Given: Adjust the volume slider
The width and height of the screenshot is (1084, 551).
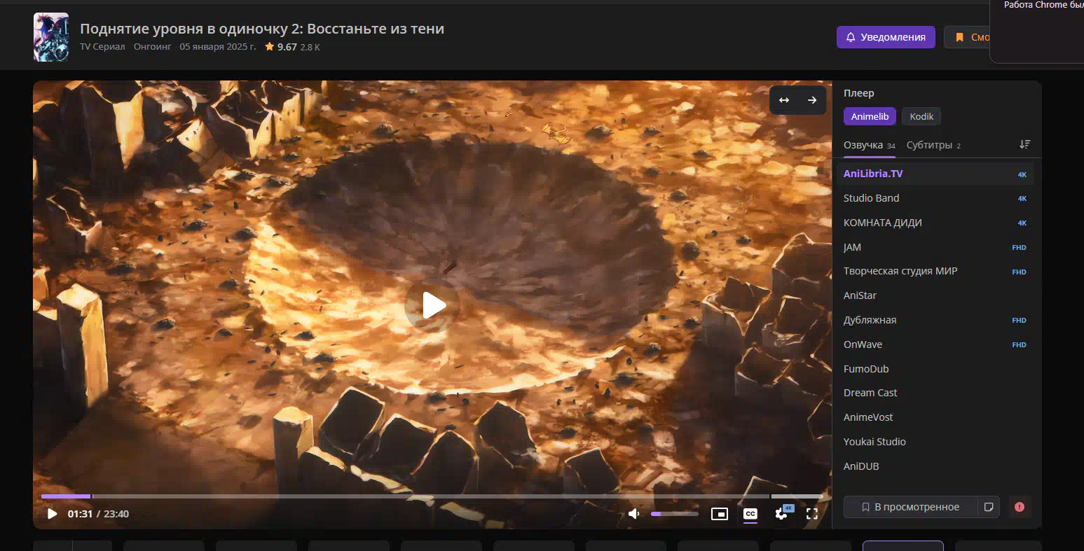Looking at the screenshot, I should pyautogui.click(x=674, y=514).
